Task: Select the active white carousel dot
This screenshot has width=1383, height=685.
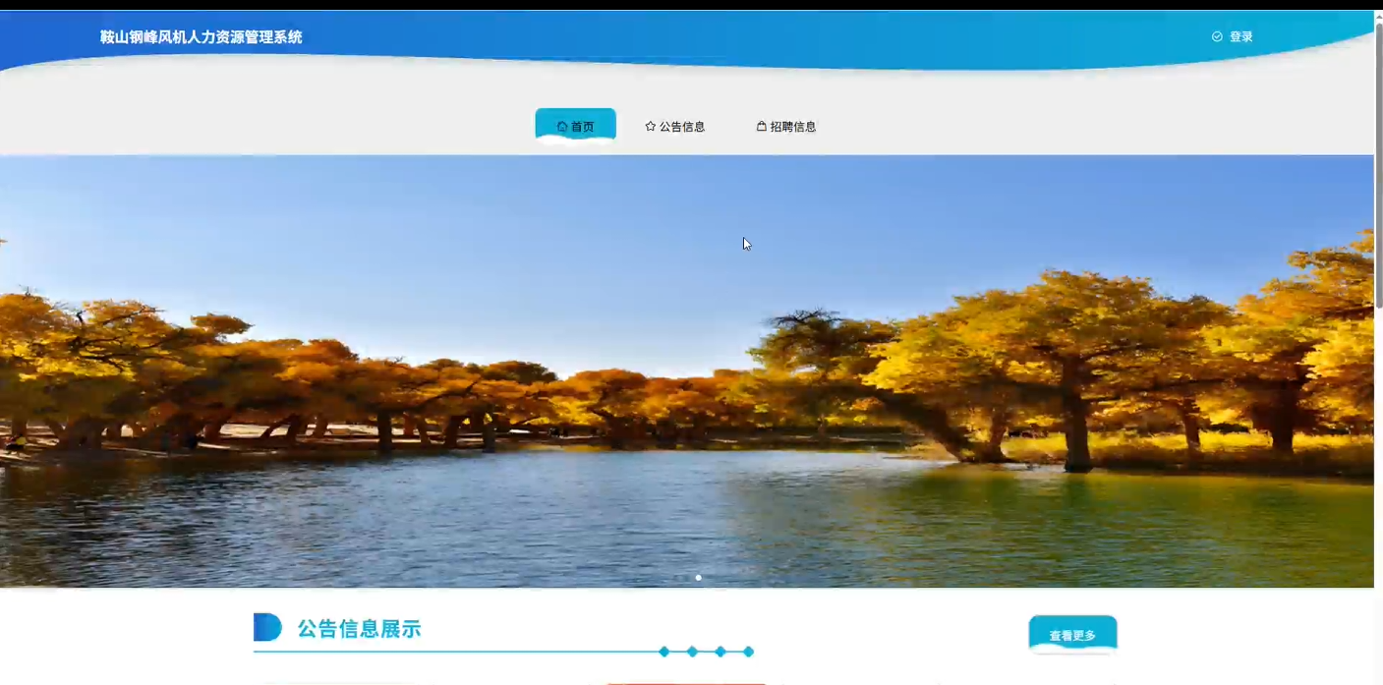Action: click(698, 578)
